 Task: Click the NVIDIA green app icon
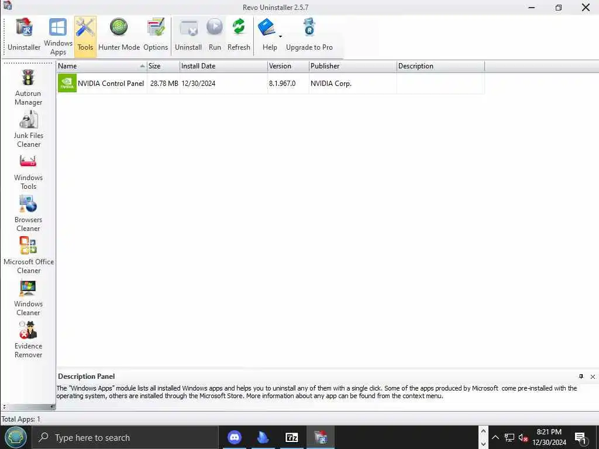(x=67, y=83)
